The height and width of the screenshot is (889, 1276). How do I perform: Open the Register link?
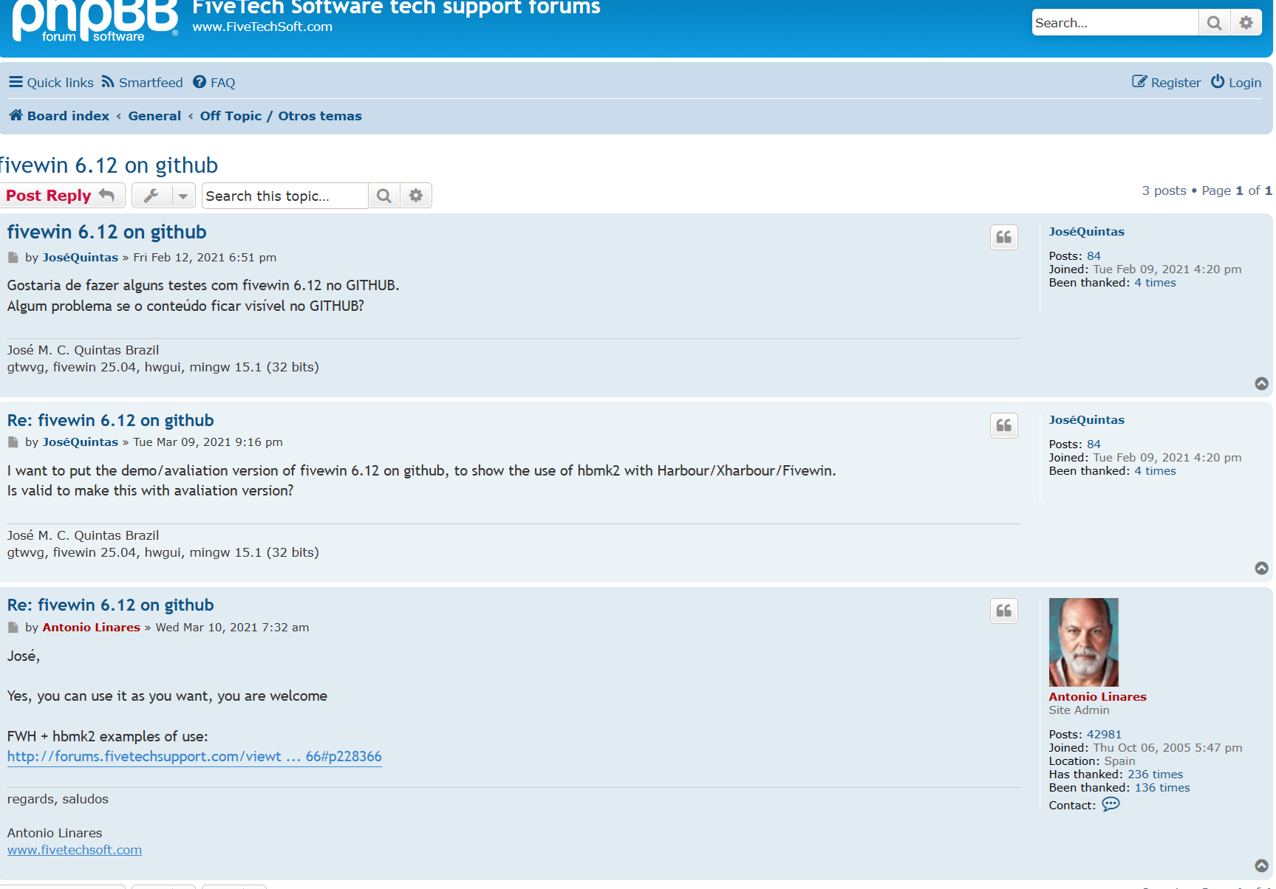point(1167,83)
